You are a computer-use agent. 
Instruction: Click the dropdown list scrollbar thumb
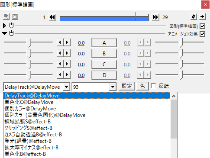(174, 119)
